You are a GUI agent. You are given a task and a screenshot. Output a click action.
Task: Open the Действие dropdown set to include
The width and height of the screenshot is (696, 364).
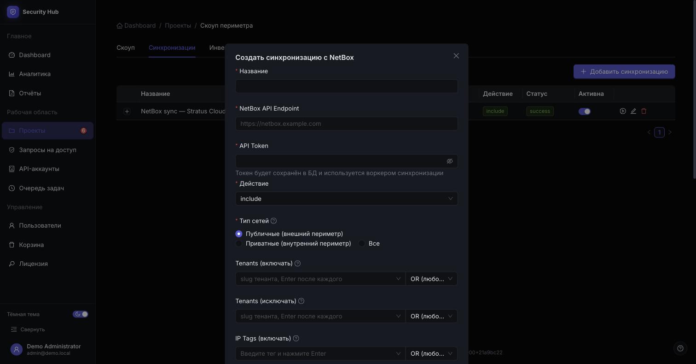[347, 199]
